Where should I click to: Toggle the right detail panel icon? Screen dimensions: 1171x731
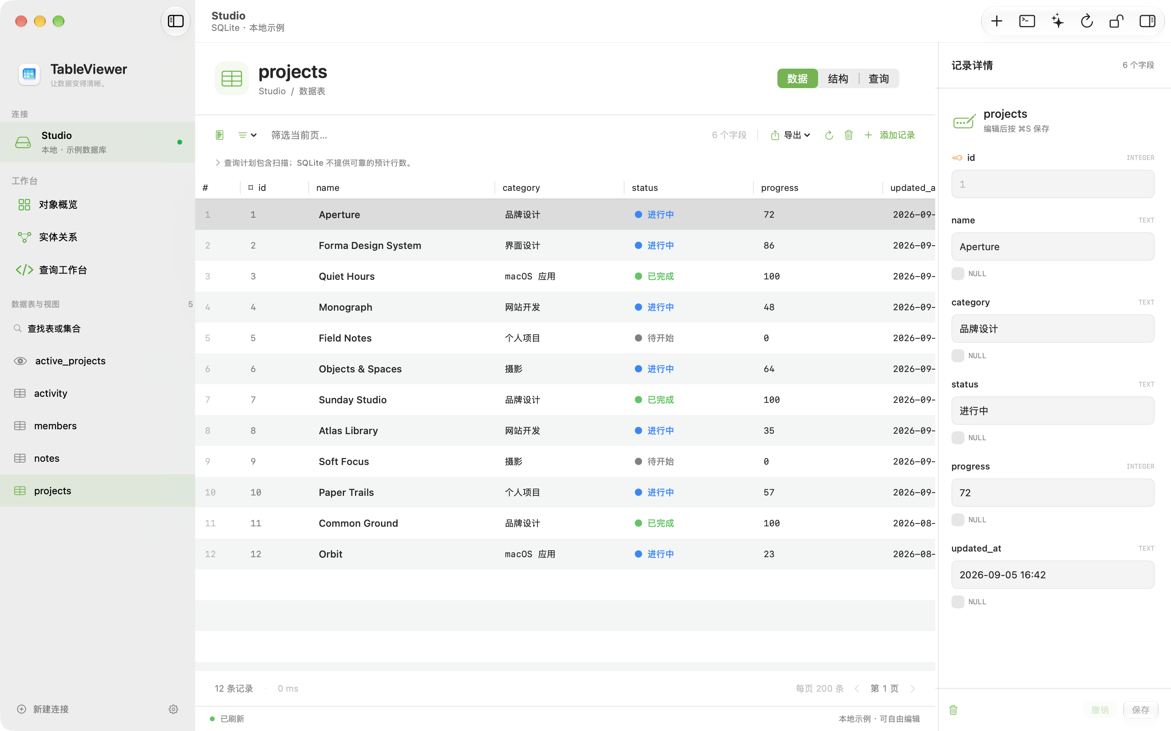click(1147, 21)
